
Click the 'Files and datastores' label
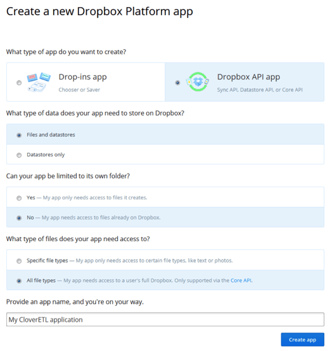coord(51,135)
